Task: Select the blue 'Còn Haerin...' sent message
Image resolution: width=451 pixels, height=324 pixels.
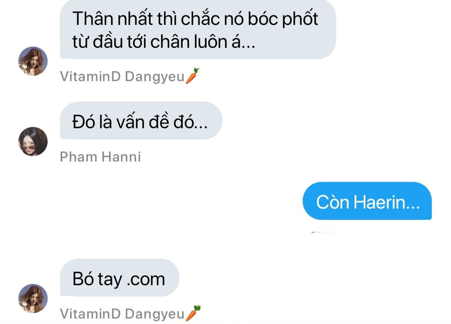Action: tap(367, 201)
